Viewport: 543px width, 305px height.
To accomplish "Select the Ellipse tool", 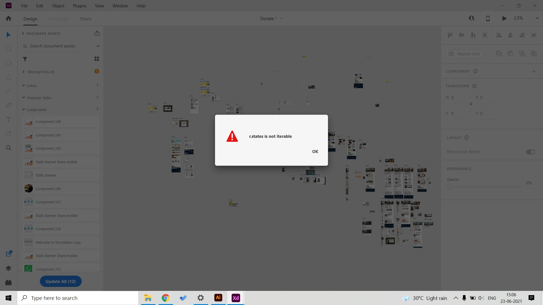I will pos(8,63).
